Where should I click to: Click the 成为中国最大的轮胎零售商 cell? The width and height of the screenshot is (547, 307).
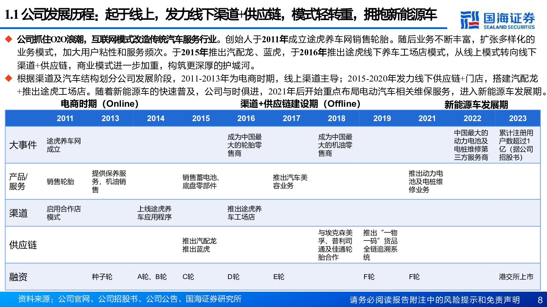[245, 145]
